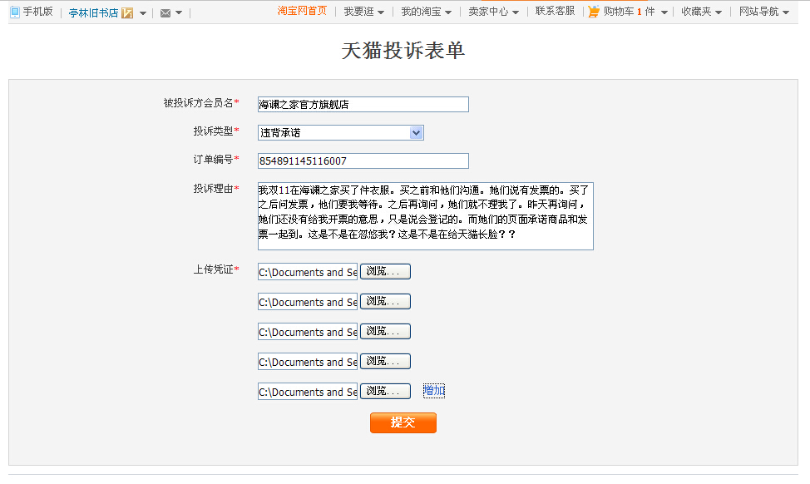
Task: Click the orange badge icon beside 亭林旧书店
Action: (127, 13)
